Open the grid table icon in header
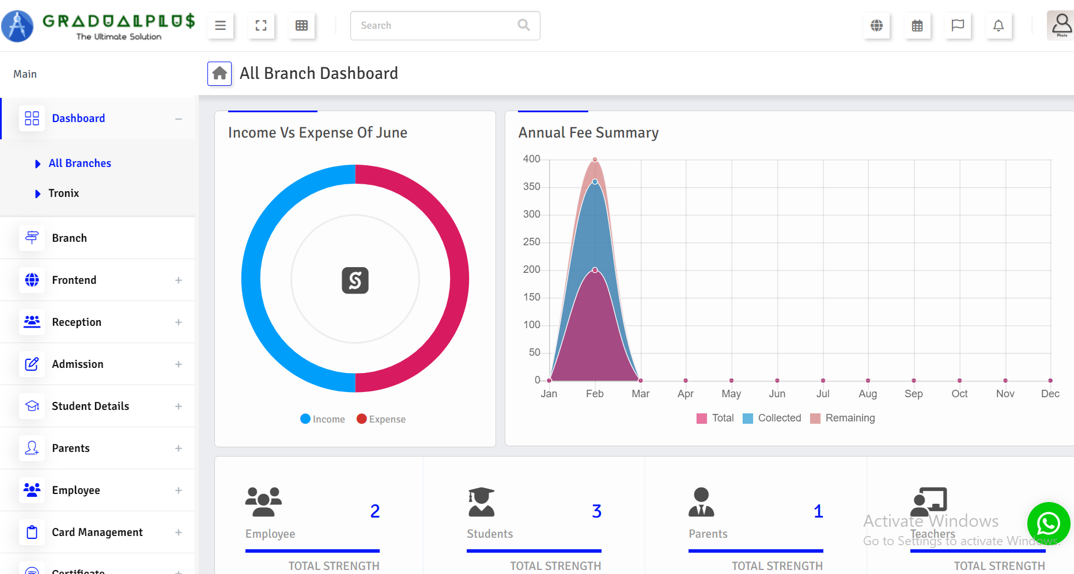Image resolution: width=1074 pixels, height=574 pixels. tap(301, 25)
